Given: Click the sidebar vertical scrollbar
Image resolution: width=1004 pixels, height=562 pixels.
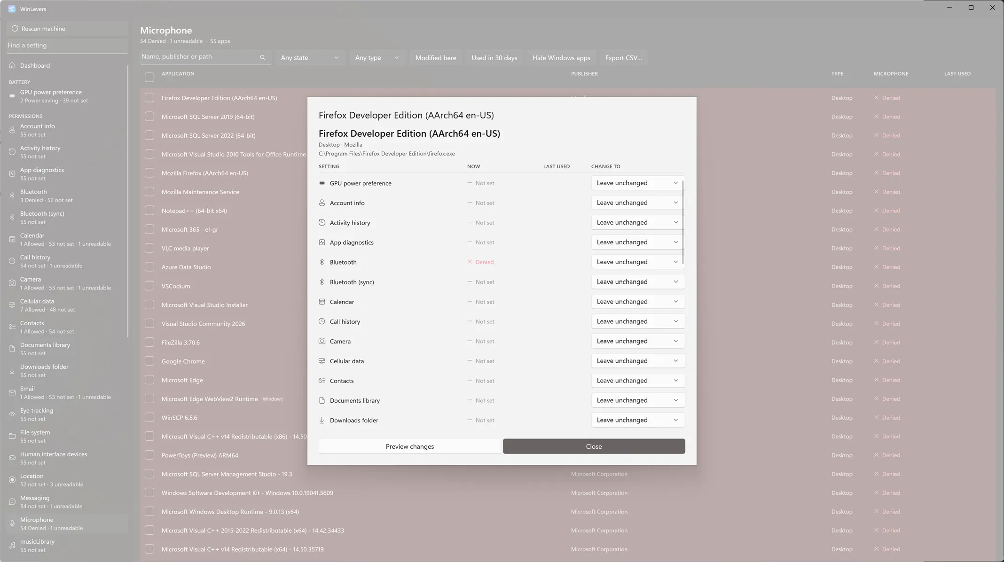Looking at the screenshot, I should coord(128,201).
